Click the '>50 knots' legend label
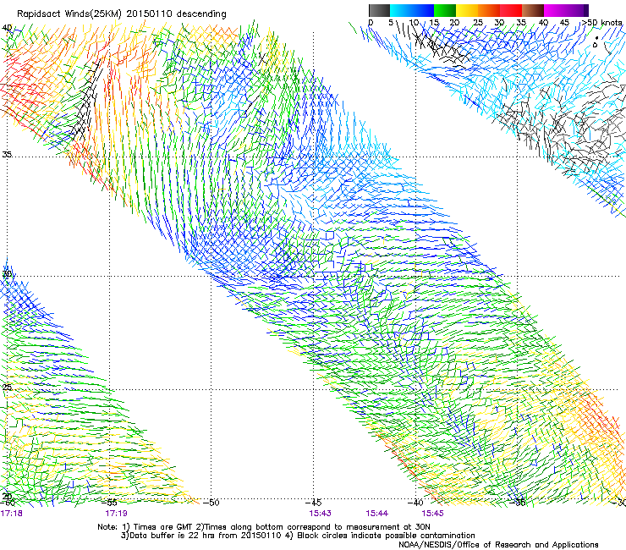Image resolution: width=626 pixels, height=550 pixels. (602, 22)
